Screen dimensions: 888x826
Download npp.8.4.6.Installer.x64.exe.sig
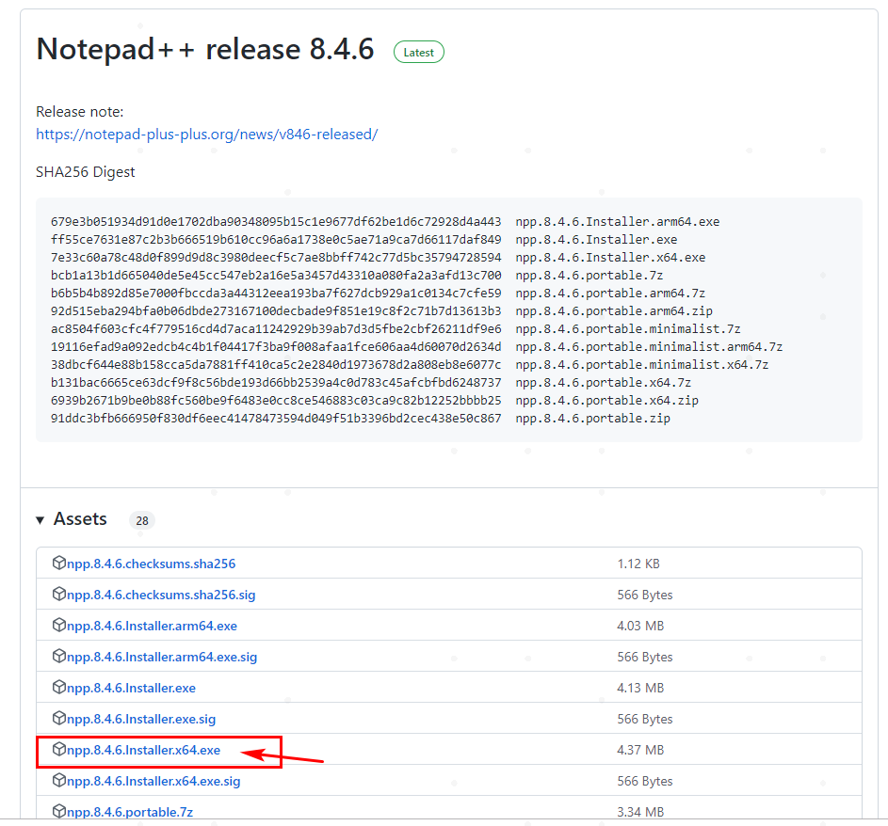(153, 781)
